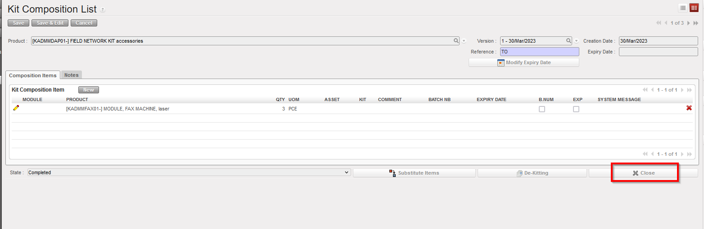Open help question mark beside title

click(103, 10)
